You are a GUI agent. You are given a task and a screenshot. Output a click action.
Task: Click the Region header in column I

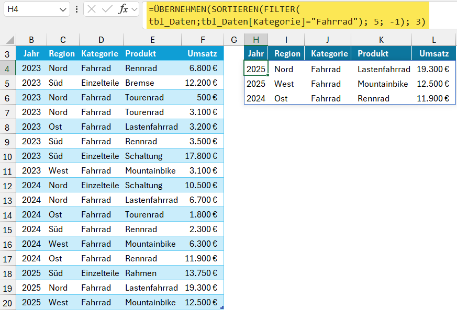[x=286, y=53]
